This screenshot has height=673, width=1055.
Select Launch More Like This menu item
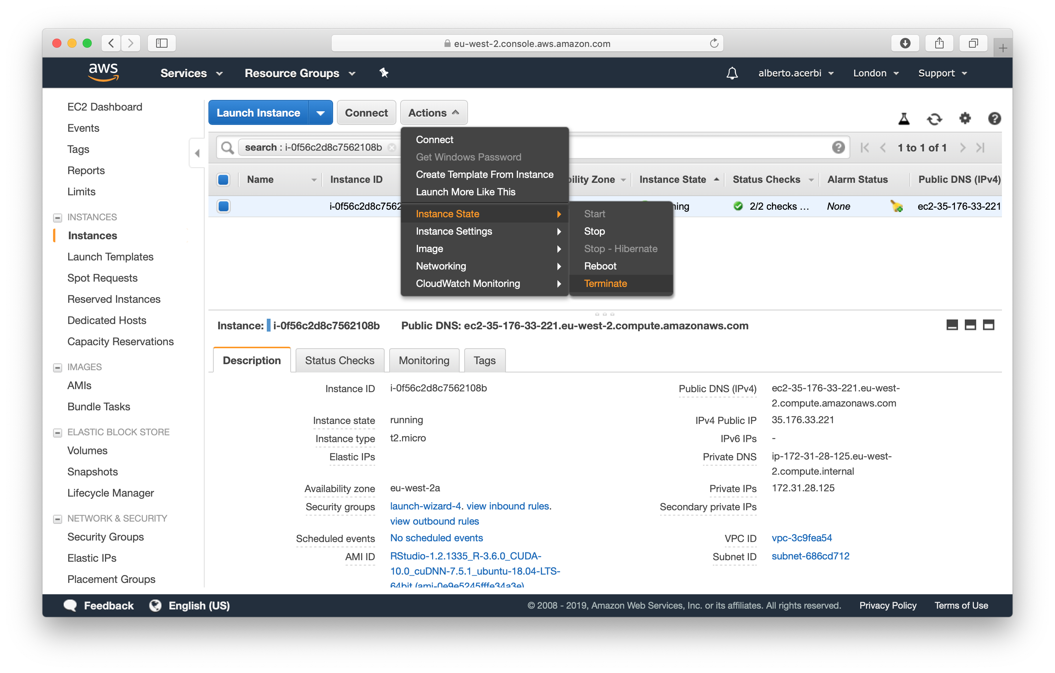click(485, 192)
